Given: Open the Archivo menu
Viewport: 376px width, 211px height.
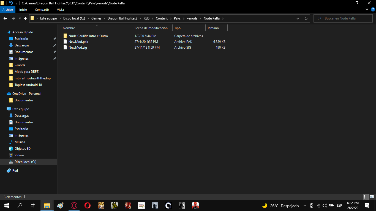Looking at the screenshot, I should [x=8, y=10].
